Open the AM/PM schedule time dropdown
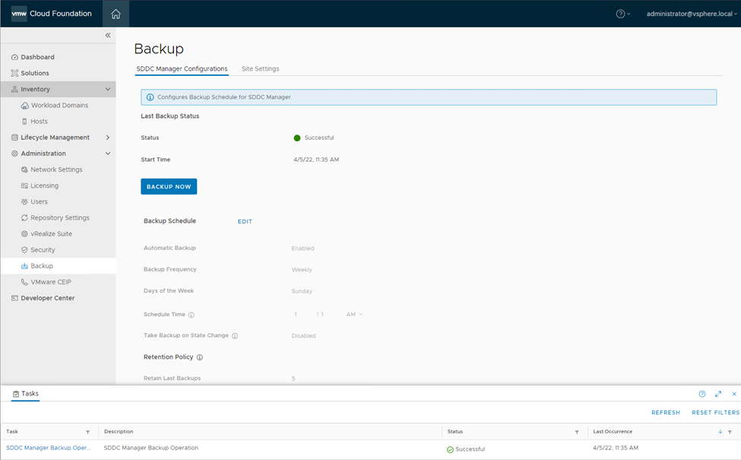 (354, 314)
